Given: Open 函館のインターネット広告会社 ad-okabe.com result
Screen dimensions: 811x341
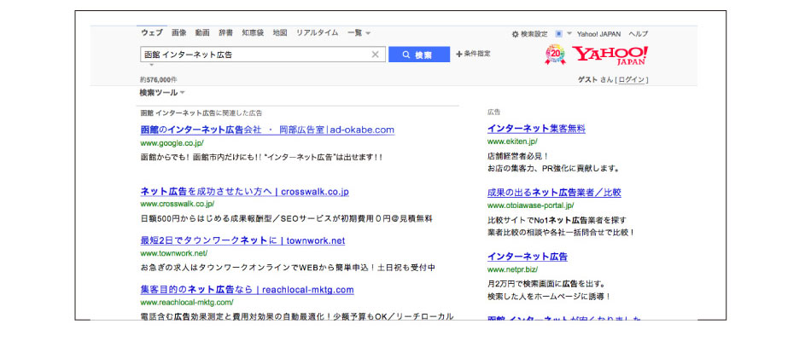Looking at the screenshot, I should (267, 130).
